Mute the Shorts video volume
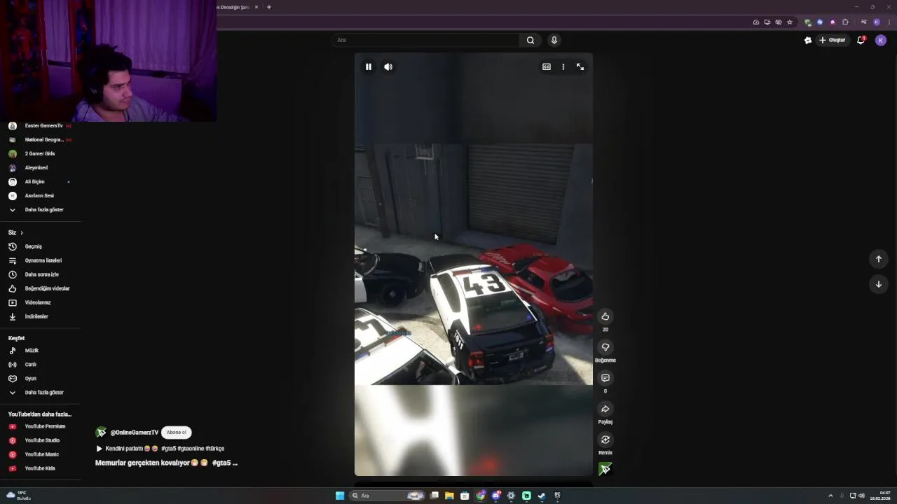The height and width of the screenshot is (504, 897). point(388,66)
